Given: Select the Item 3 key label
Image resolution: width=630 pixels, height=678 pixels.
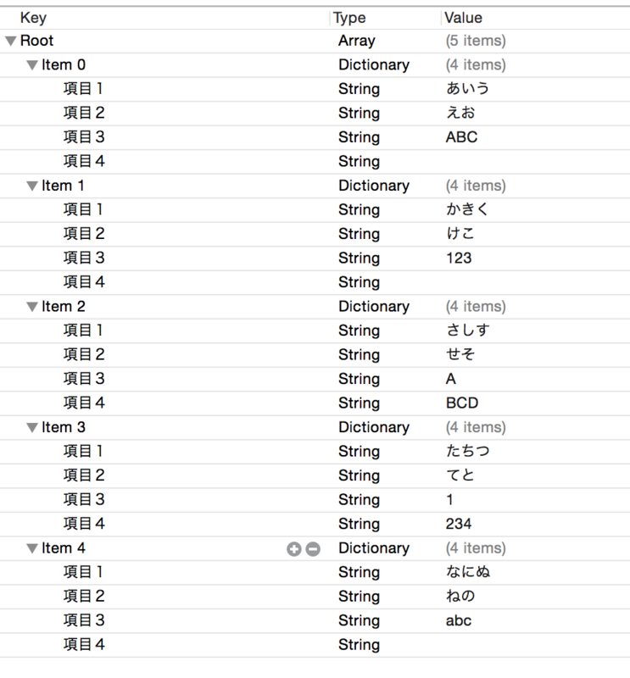Looking at the screenshot, I should pos(64,427).
